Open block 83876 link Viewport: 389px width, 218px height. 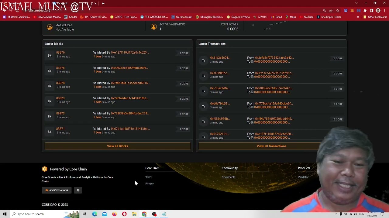point(60,52)
